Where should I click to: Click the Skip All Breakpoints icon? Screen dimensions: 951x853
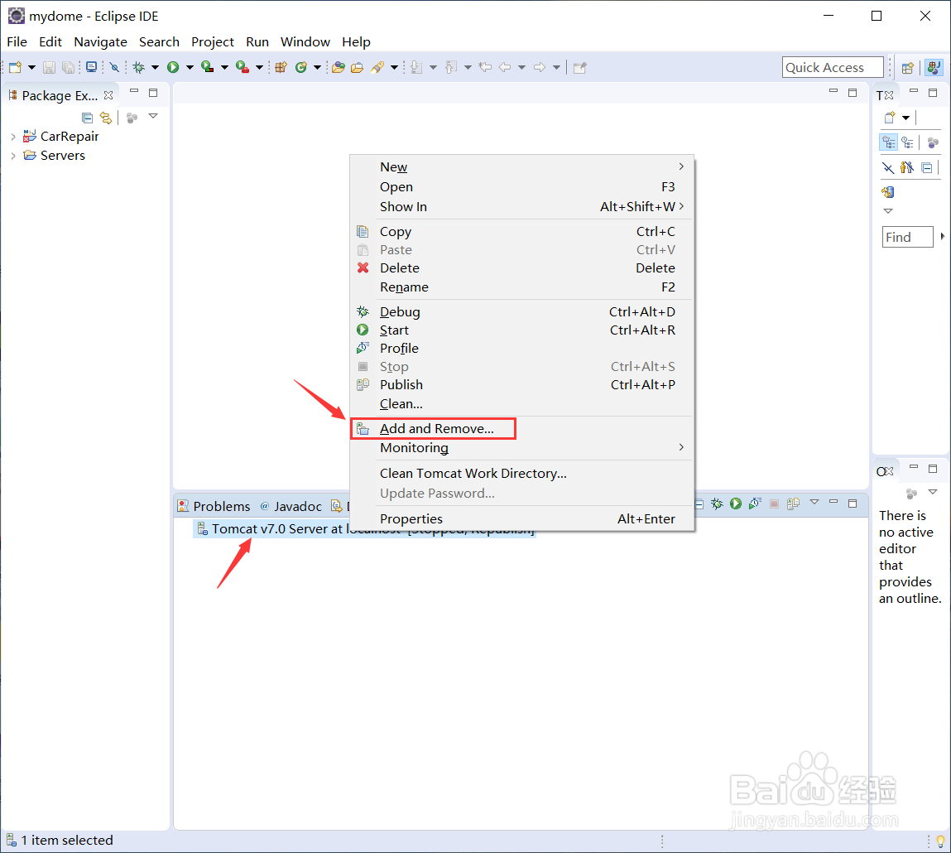[114, 67]
